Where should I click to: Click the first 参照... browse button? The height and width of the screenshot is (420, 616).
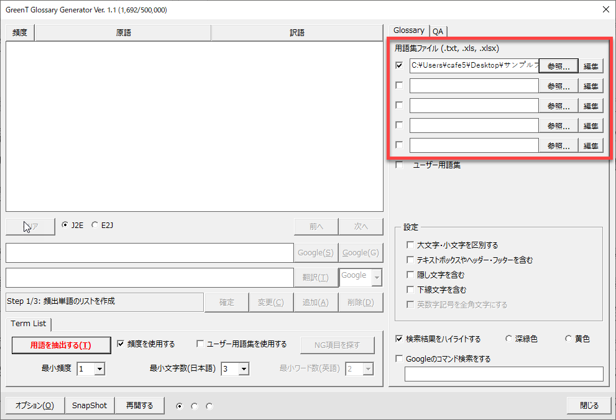558,66
